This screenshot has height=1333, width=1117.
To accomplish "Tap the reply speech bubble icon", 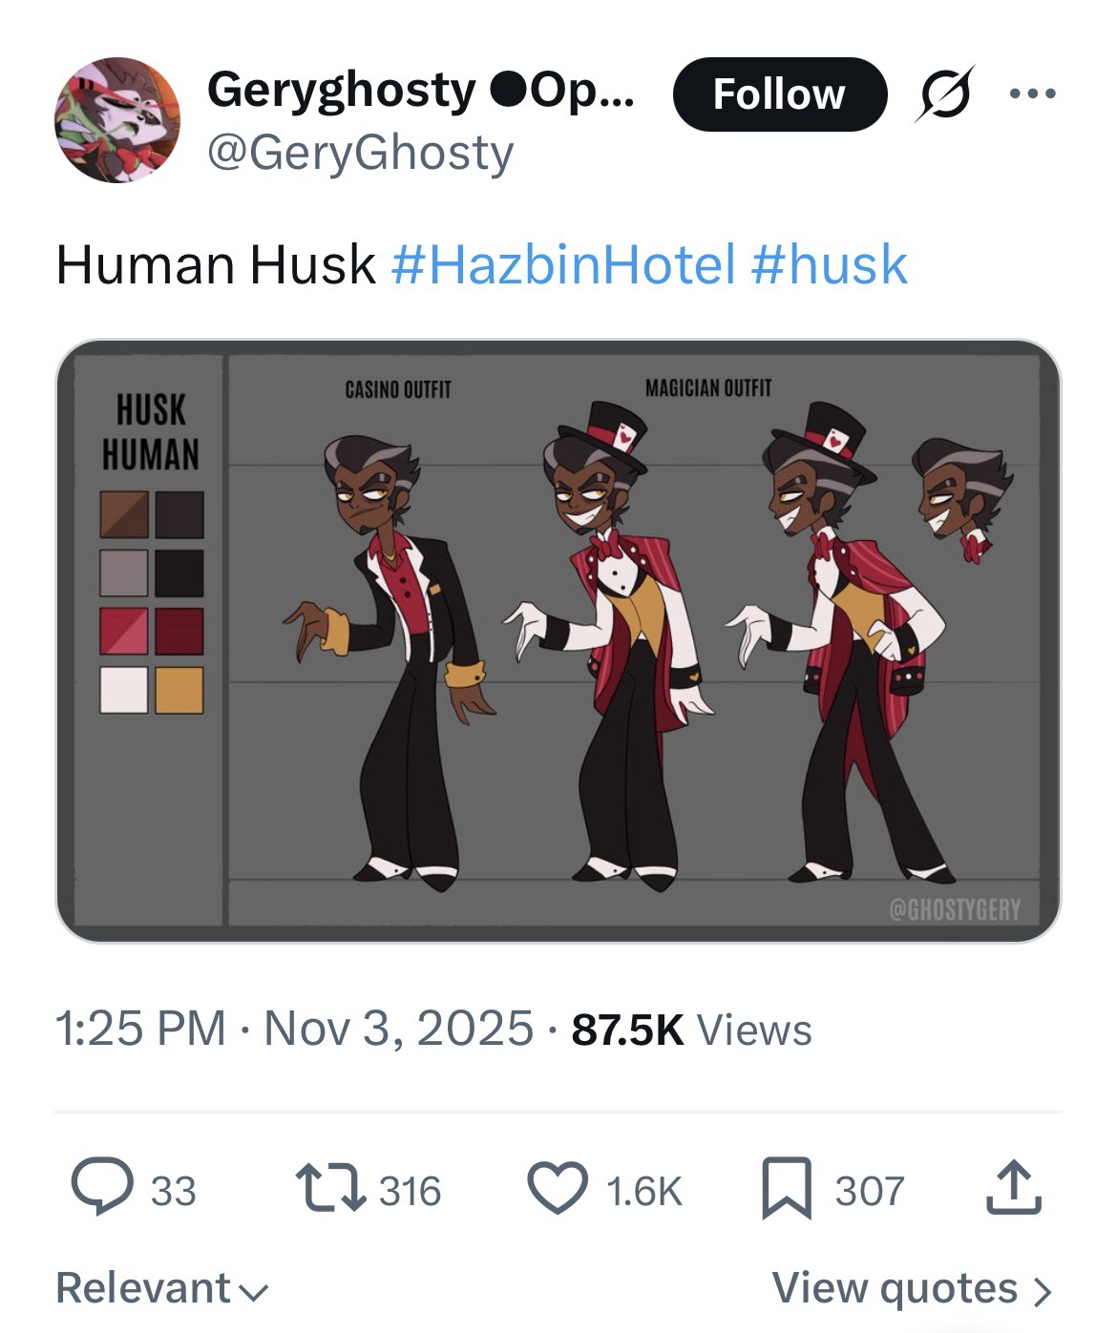I will coord(102,1187).
